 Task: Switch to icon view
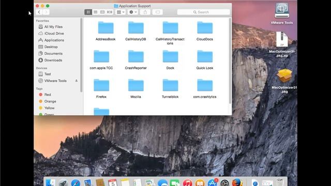(x=88, y=12)
